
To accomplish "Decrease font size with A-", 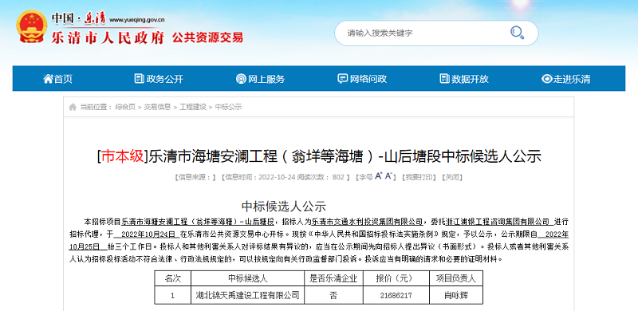I will [388, 176].
